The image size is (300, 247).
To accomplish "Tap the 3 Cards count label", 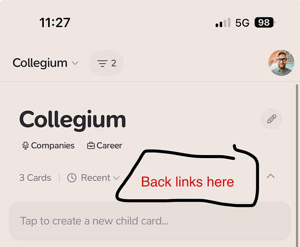I will 35,178.
